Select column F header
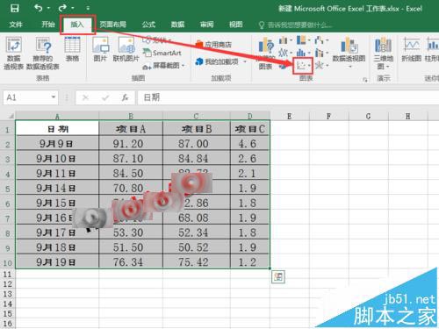439x329 pixels. pyautogui.click(x=329, y=117)
